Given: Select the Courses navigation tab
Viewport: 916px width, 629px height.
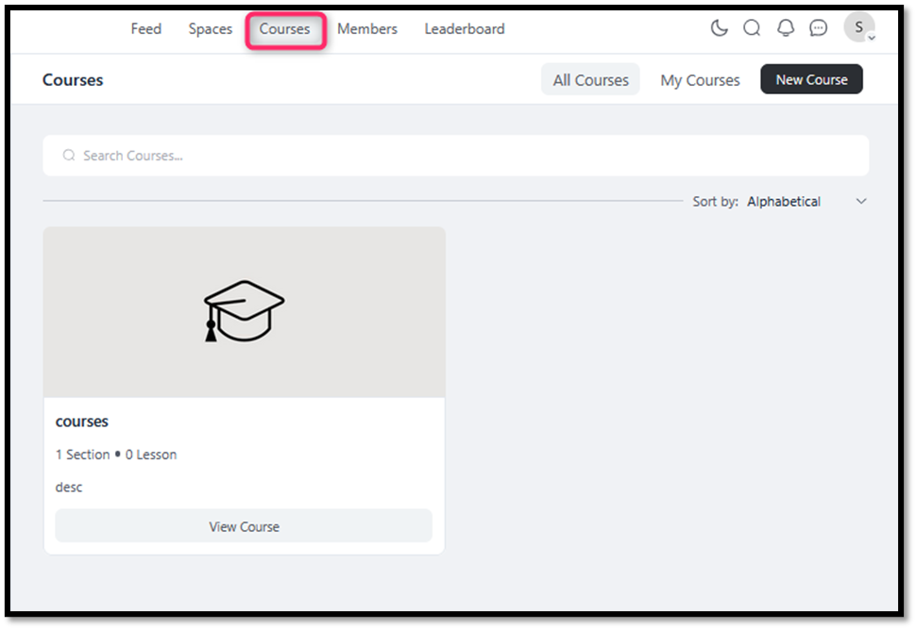Looking at the screenshot, I should click(284, 29).
